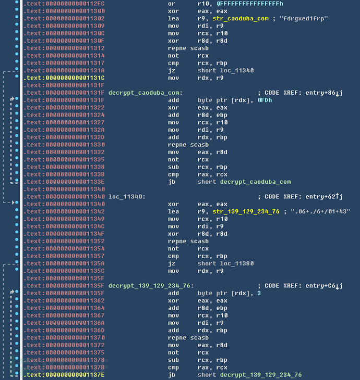Toggle the gutter dot at address 1133E
Viewport: 360px width, 380px height.
(x=17, y=182)
